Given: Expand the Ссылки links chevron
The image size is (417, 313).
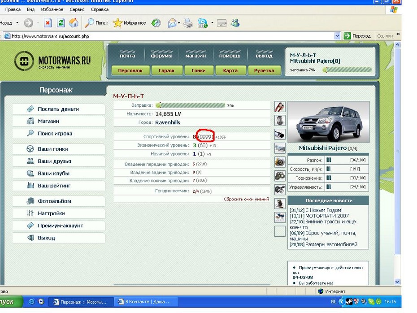Looking at the screenshot, I should [x=398, y=34].
